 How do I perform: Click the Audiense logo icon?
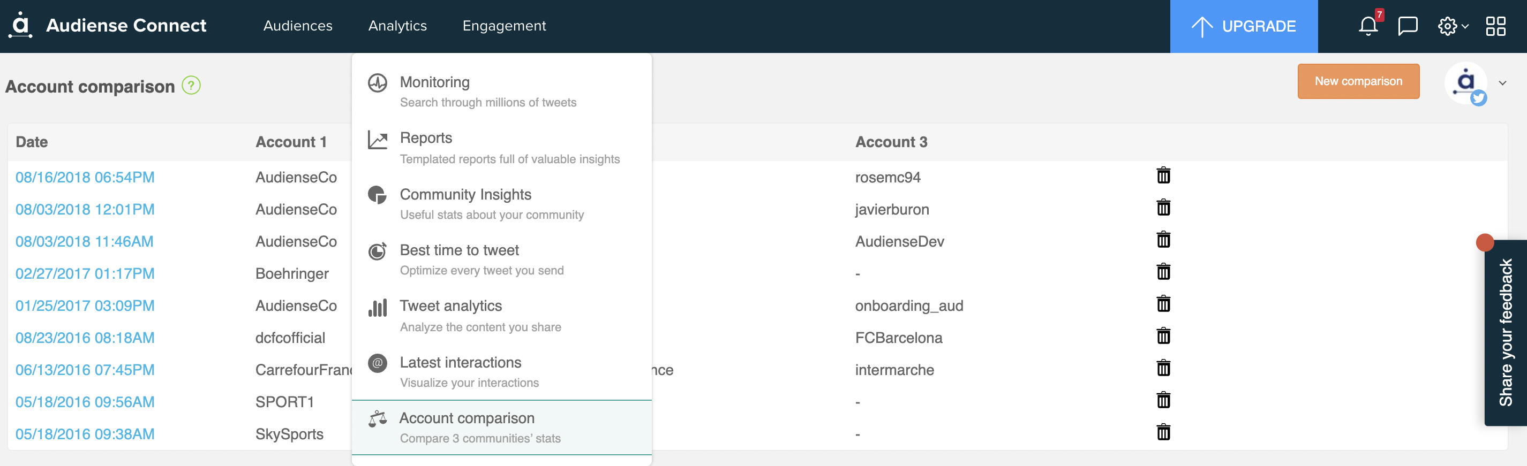click(21, 25)
